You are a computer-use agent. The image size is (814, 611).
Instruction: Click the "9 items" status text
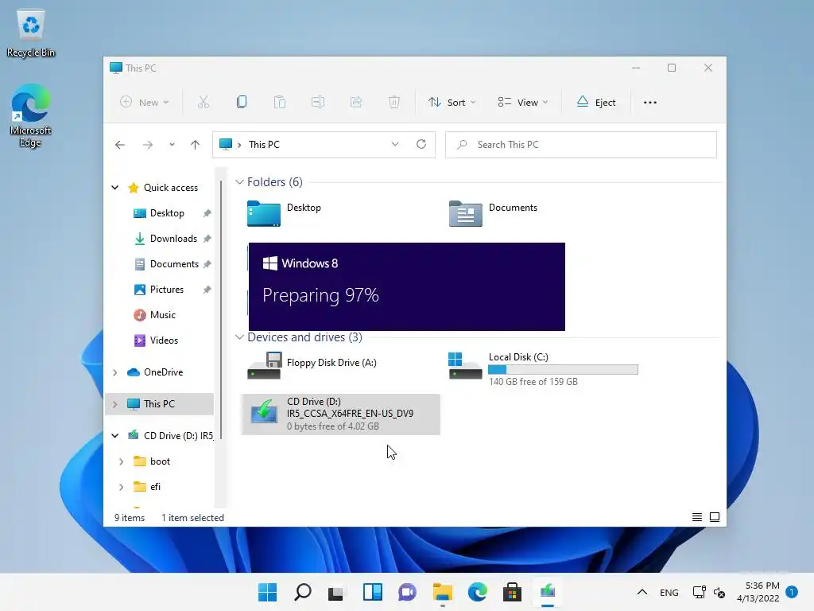[130, 517]
